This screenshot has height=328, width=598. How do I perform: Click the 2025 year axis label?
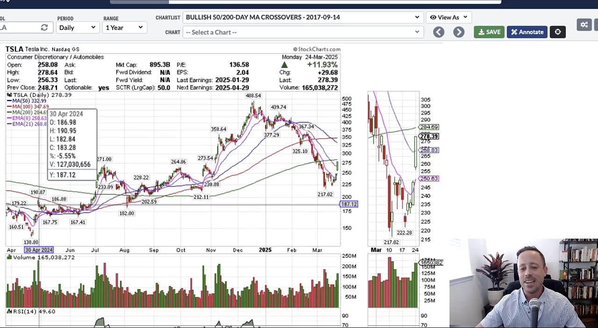tap(265, 250)
